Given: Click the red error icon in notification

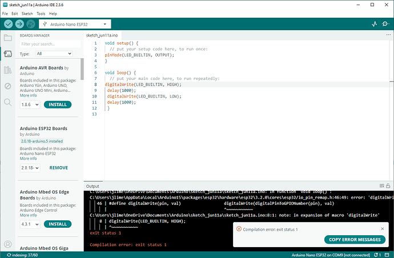Looking at the screenshot, I should 239,229.
